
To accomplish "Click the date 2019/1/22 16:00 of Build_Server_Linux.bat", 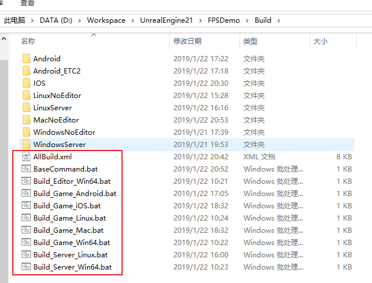I will point(201,255).
